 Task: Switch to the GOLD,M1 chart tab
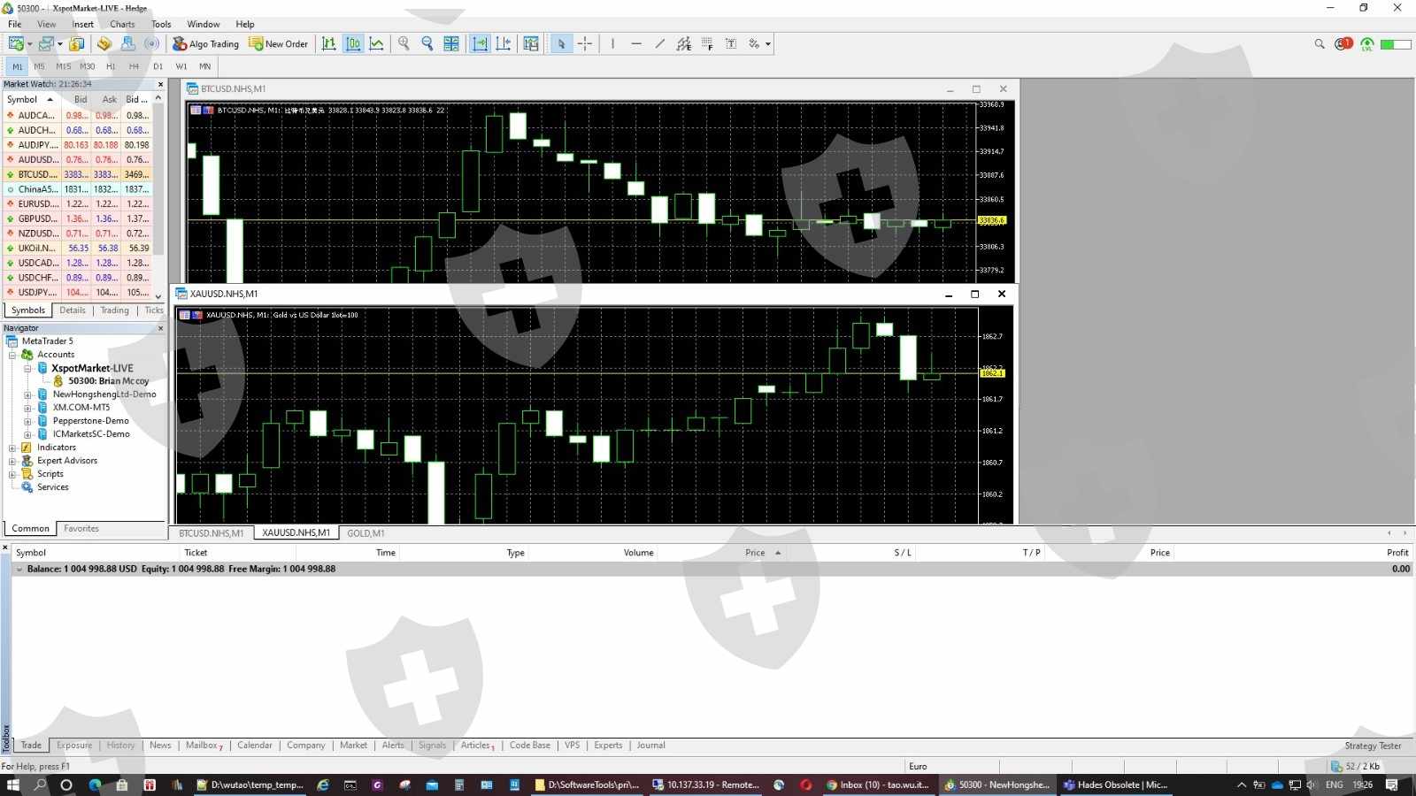click(x=366, y=533)
